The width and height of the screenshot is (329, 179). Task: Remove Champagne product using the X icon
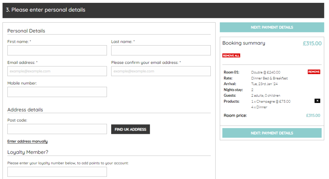point(317,101)
